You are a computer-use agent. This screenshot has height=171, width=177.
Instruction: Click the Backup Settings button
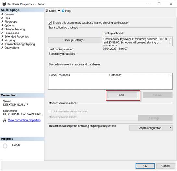[75, 40]
